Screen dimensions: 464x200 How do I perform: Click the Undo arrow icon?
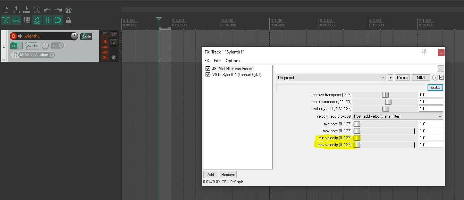pyautogui.click(x=48, y=10)
